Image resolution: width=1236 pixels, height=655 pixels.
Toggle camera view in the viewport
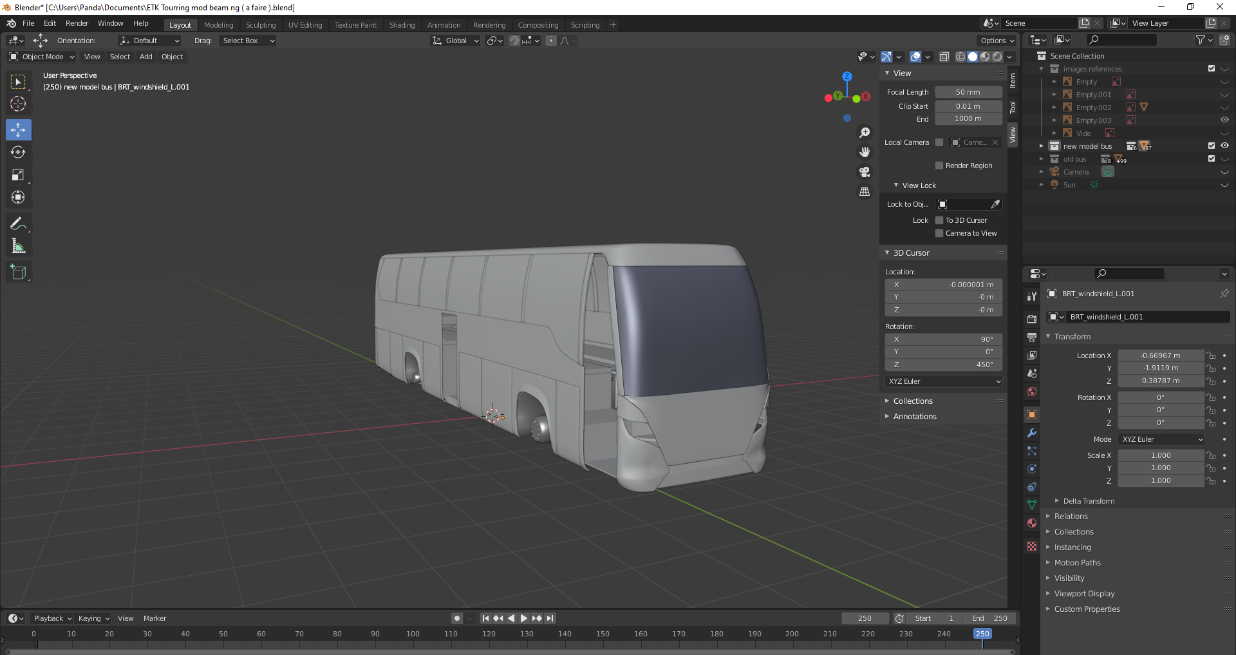(865, 172)
